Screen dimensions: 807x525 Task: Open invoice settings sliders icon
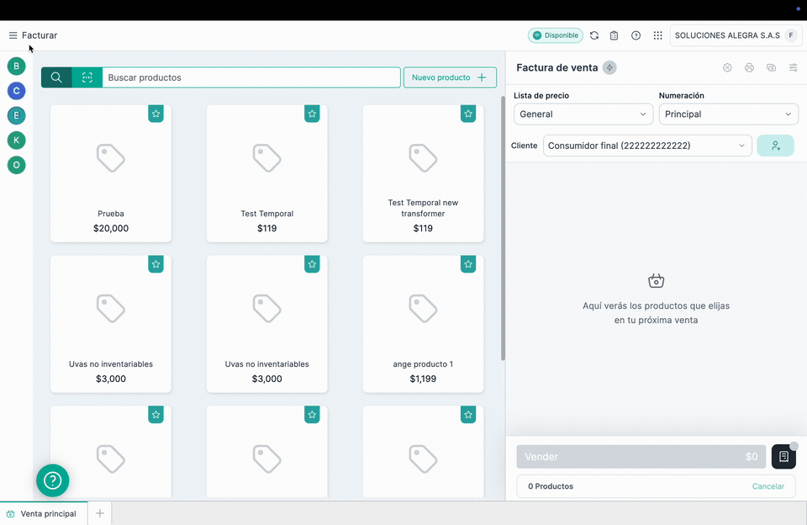tap(793, 68)
